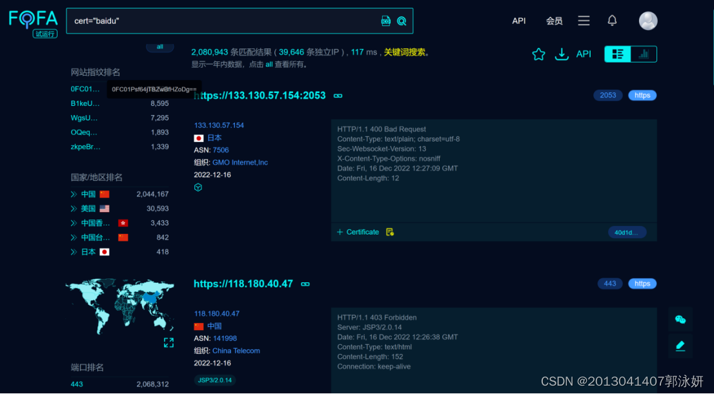Switch to chart statistics view

coord(644,54)
